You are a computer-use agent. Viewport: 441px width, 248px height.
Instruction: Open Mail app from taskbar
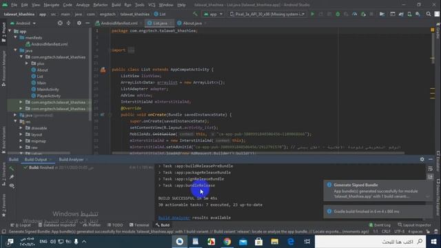[243, 242]
